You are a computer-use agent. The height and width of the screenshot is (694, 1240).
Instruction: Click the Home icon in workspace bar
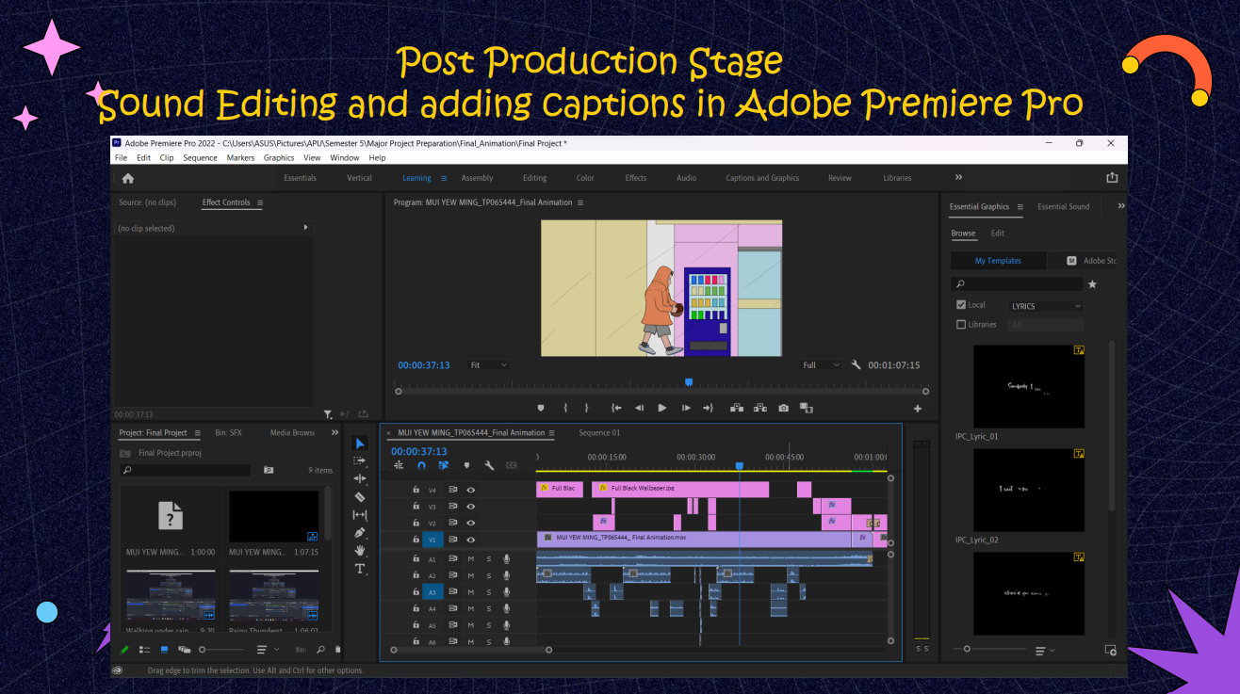coord(128,178)
